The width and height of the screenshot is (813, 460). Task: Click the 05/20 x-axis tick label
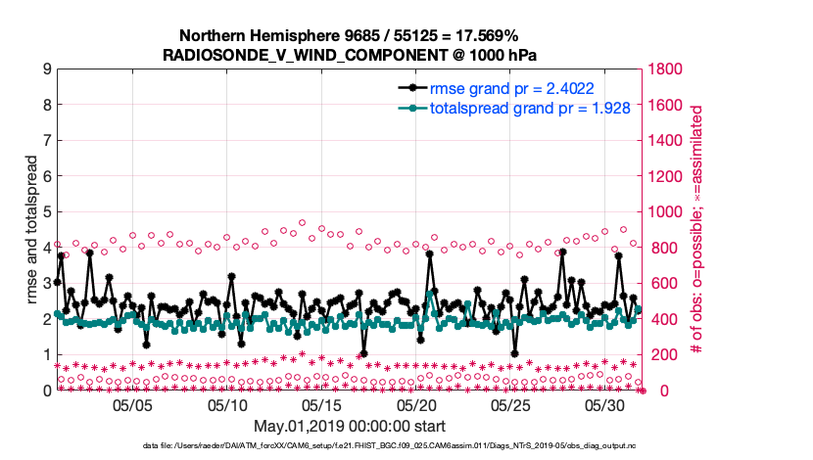(x=417, y=405)
